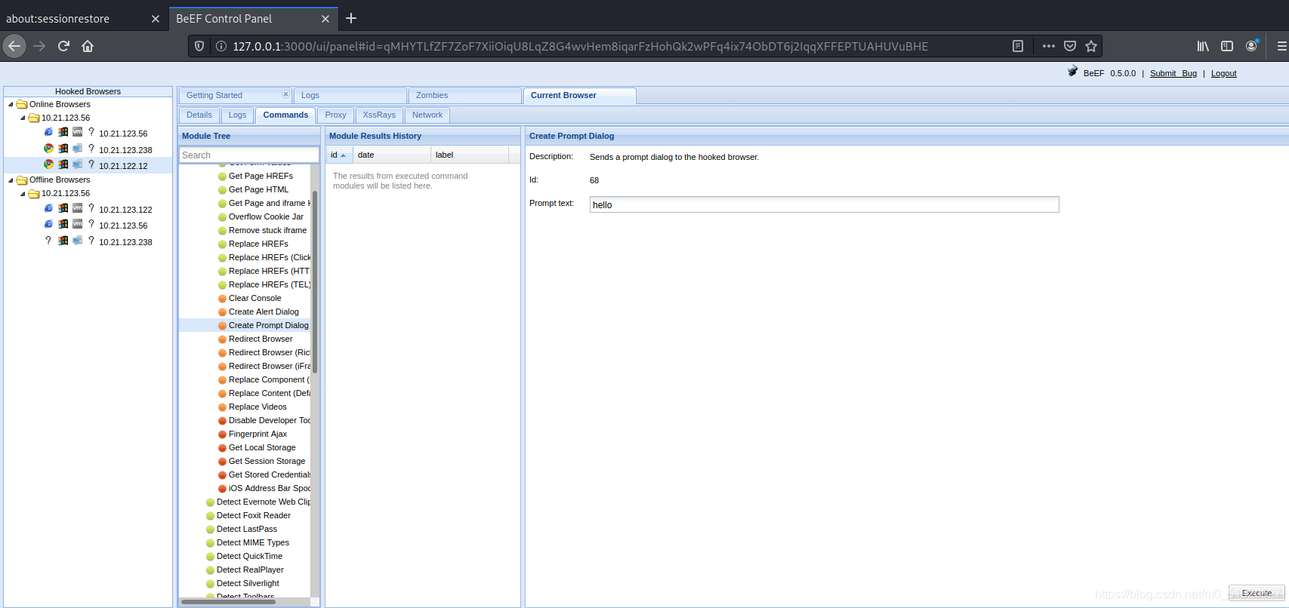Select the Detect LastPass module
Screen dimensions: 1289x608
click(x=247, y=530)
